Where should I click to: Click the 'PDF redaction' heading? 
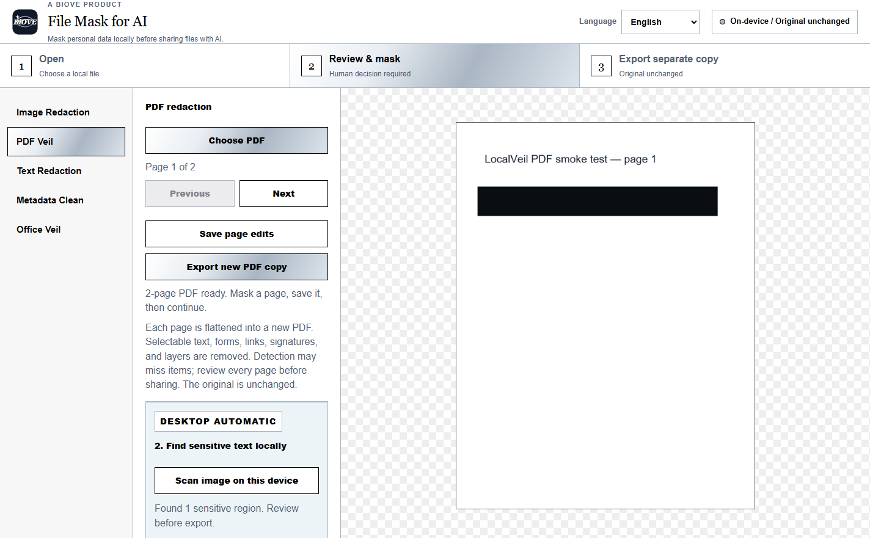coord(178,107)
